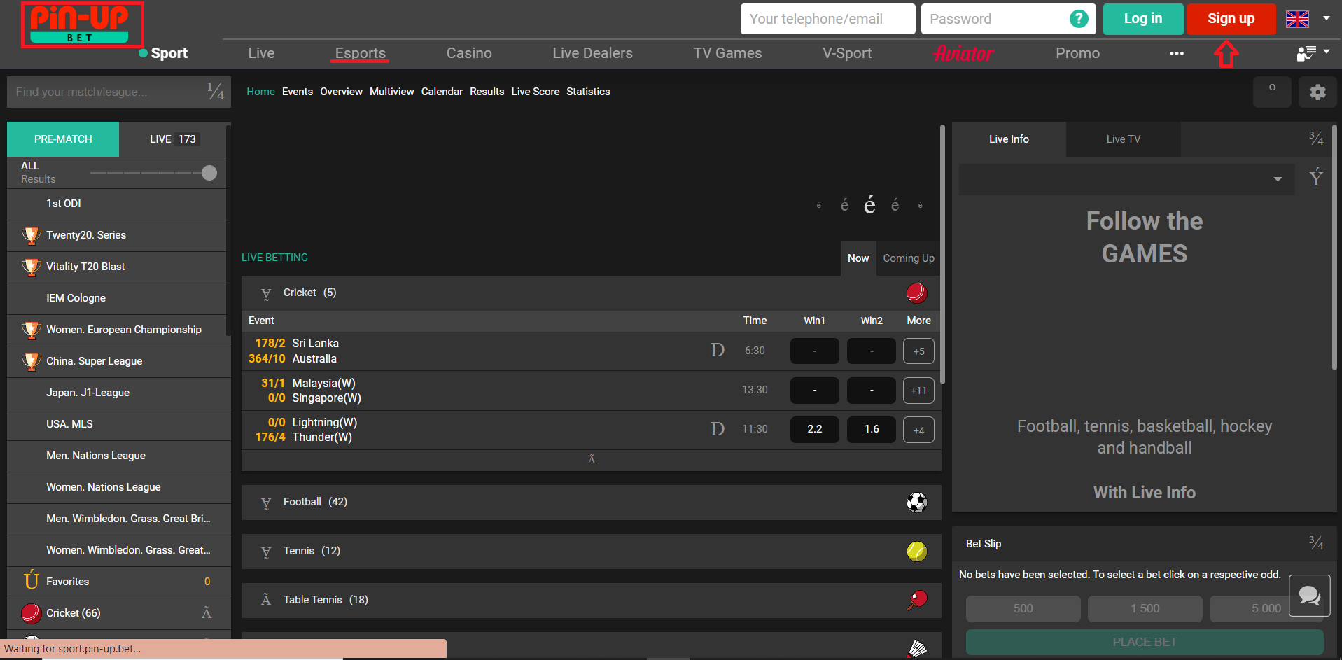Click the filter icon beside Live Info dropdown
The height and width of the screenshot is (660, 1342).
tap(1316, 178)
